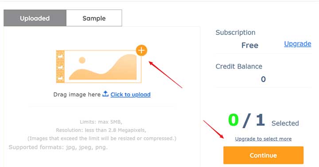Image resolution: width=319 pixels, height=167 pixels.
Task: Click the blue upload arrow icon
Action: point(105,94)
